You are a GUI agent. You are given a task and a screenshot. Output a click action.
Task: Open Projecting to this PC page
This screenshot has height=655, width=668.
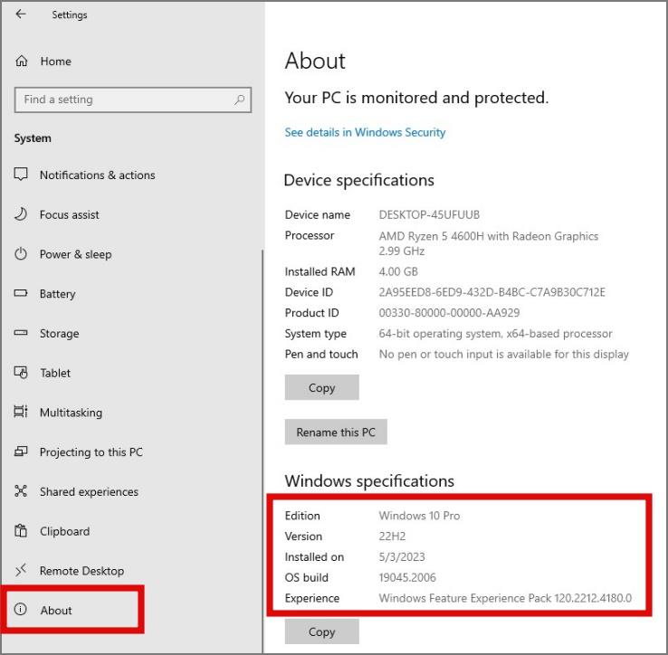click(91, 451)
